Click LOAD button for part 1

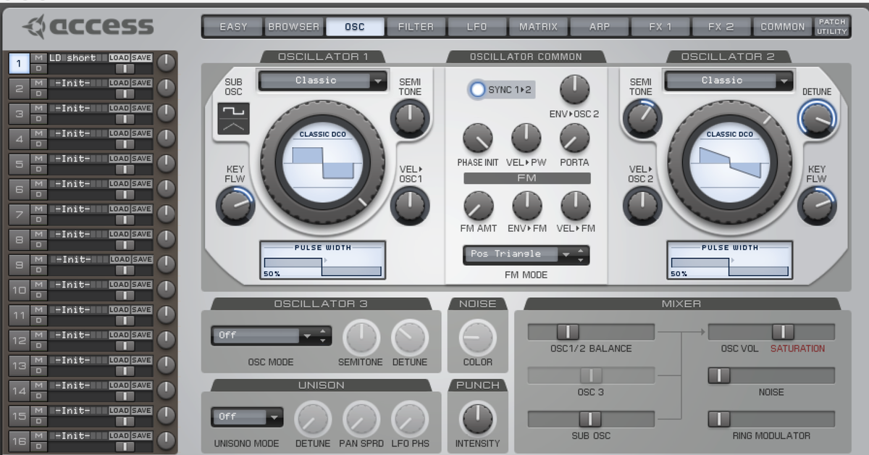pyautogui.click(x=119, y=57)
